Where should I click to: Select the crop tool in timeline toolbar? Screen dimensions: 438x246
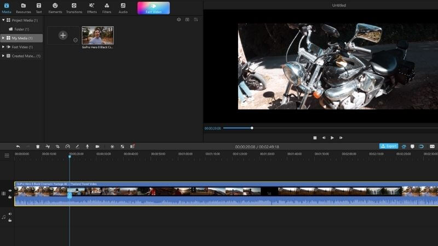(x=57, y=147)
